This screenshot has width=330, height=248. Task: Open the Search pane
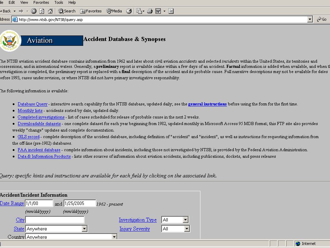coord(67,11)
